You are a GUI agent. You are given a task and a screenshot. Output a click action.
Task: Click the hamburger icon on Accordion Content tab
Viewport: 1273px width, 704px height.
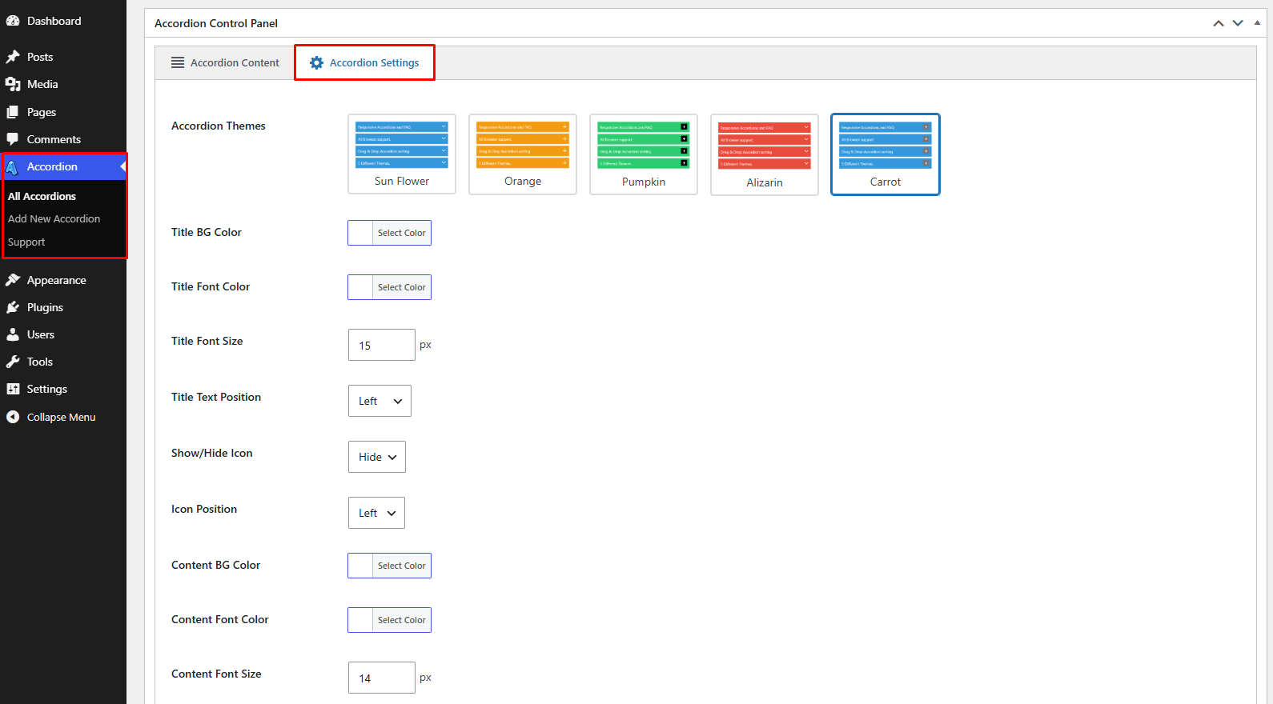pos(178,62)
